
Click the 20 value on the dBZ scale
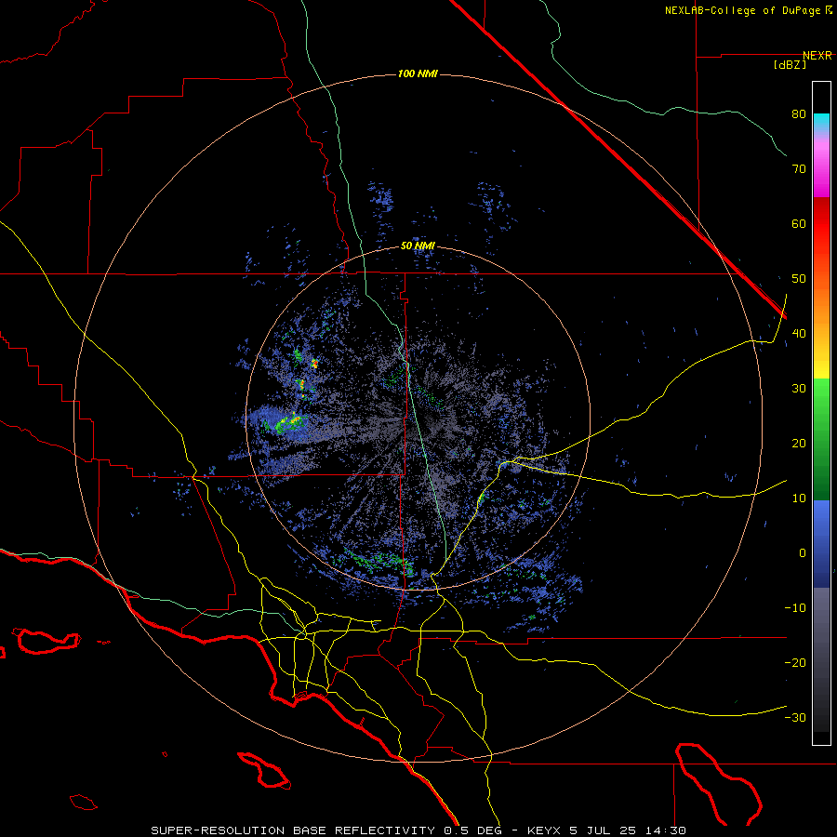(799, 445)
